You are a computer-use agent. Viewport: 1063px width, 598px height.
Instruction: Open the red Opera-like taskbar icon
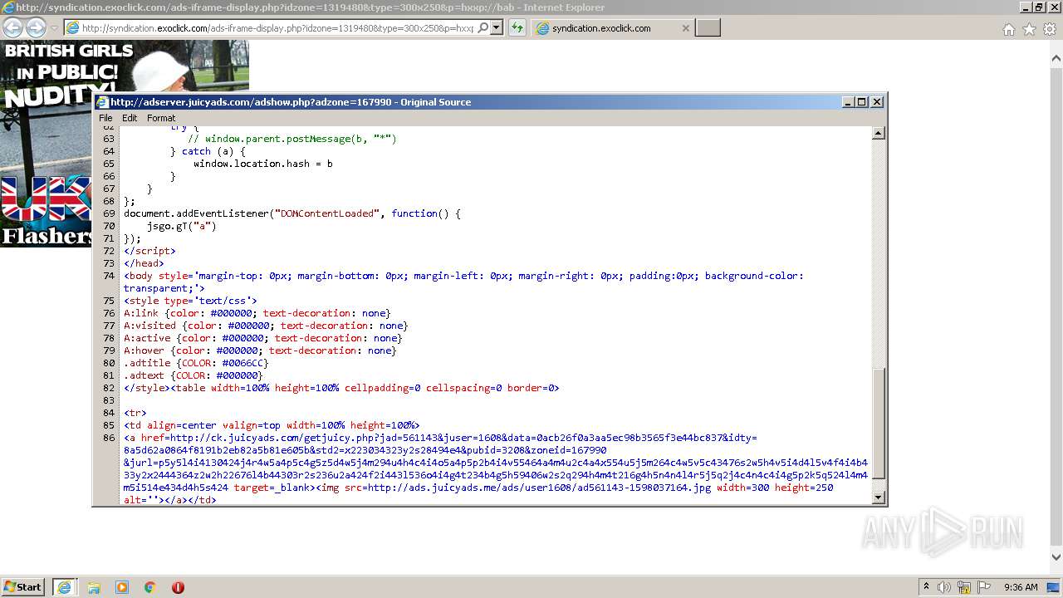coord(178,587)
